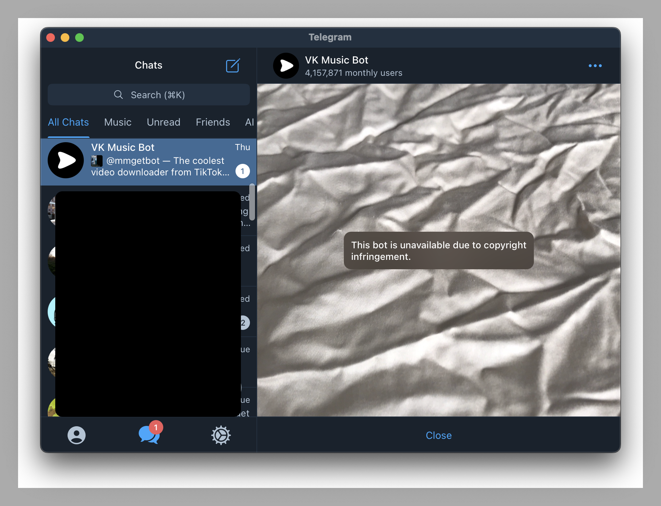
Task: Open the three-dot more options menu
Action: click(595, 66)
